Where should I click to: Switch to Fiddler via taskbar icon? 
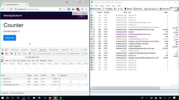point(61,98)
